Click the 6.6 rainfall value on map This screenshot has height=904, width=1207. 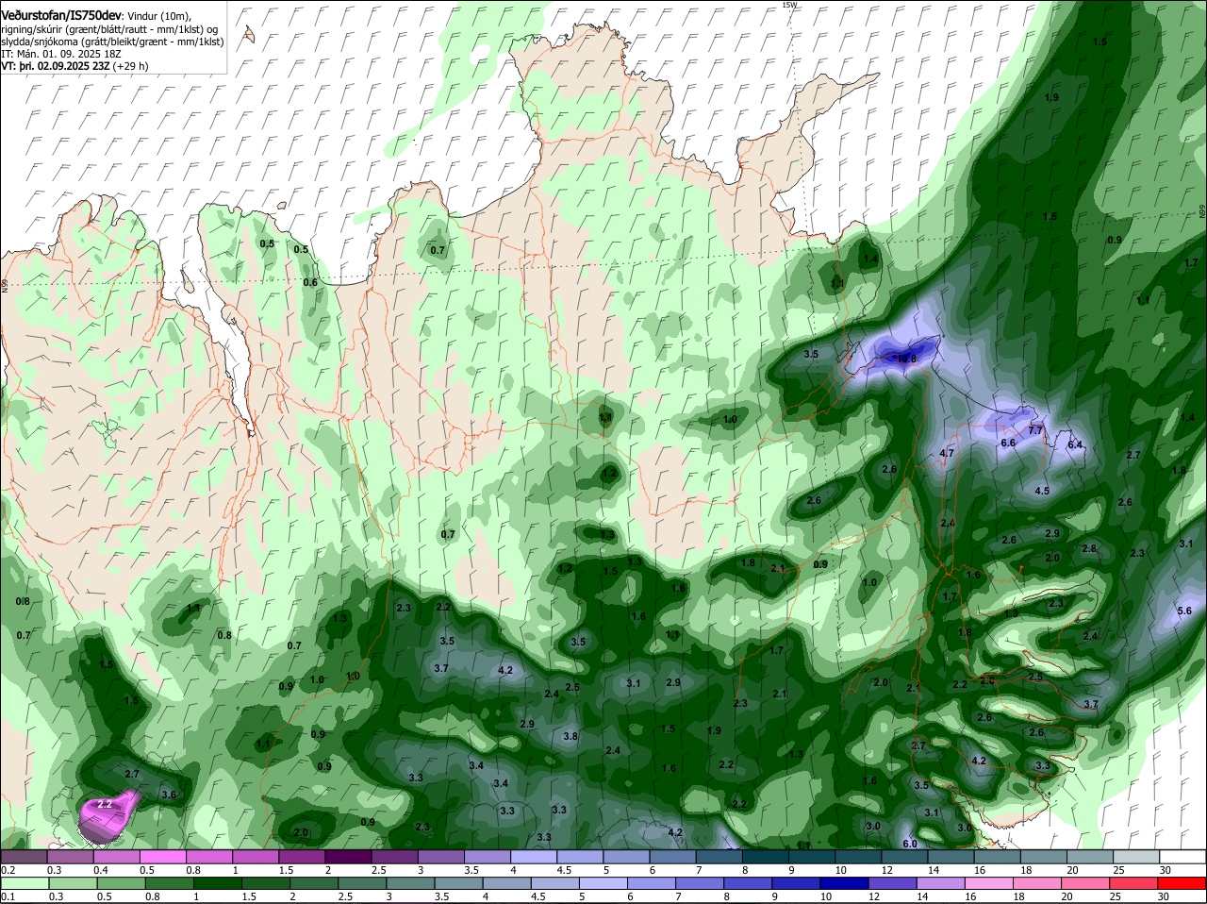click(1007, 443)
